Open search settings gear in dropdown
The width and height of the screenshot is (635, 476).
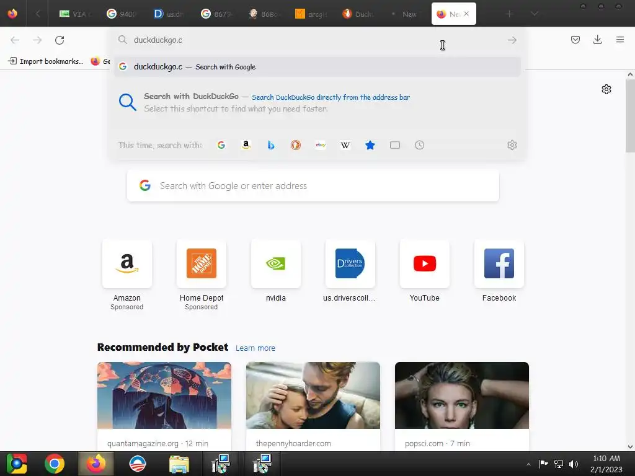(x=512, y=145)
